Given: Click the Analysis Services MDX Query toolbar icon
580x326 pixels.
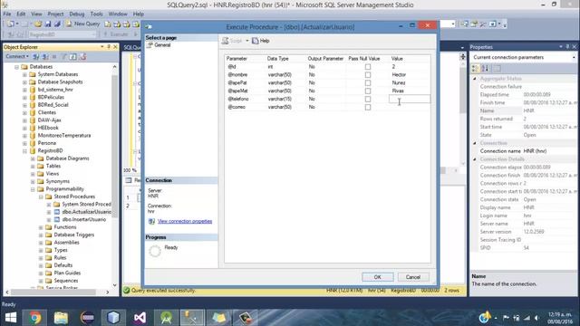Looking at the screenshot, I should coord(117,24).
